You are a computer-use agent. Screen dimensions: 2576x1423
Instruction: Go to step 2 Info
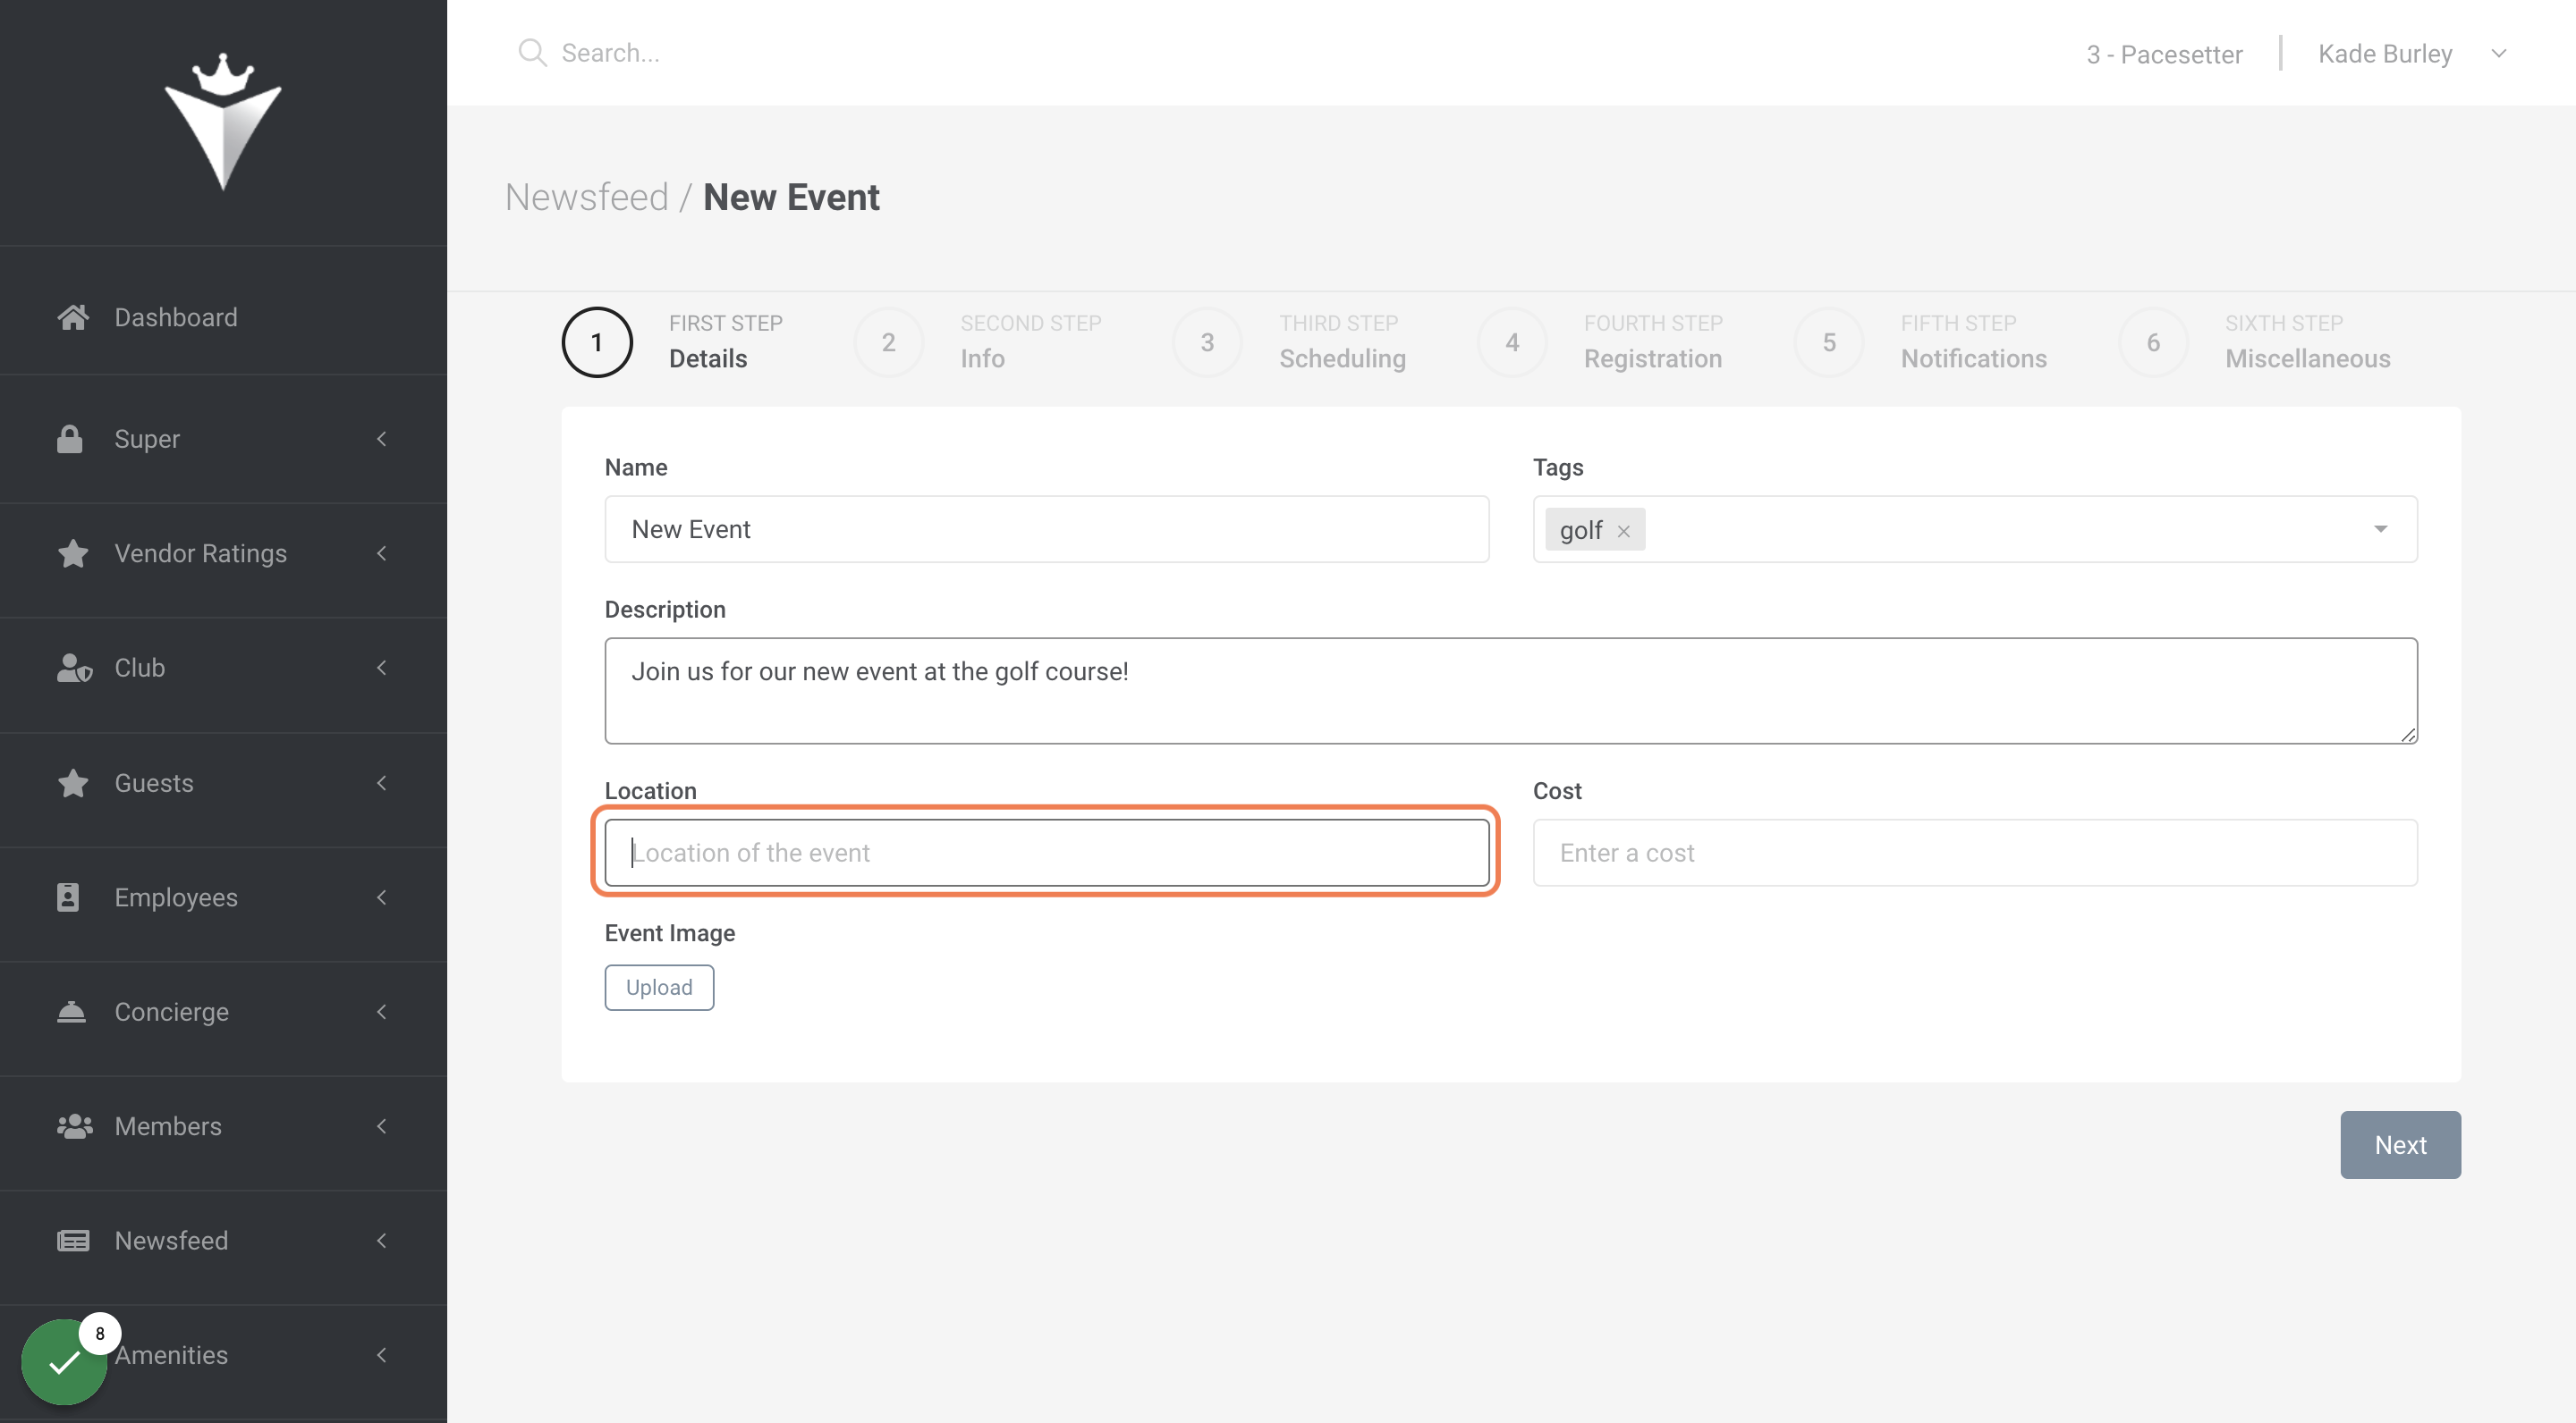coord(977,341)
